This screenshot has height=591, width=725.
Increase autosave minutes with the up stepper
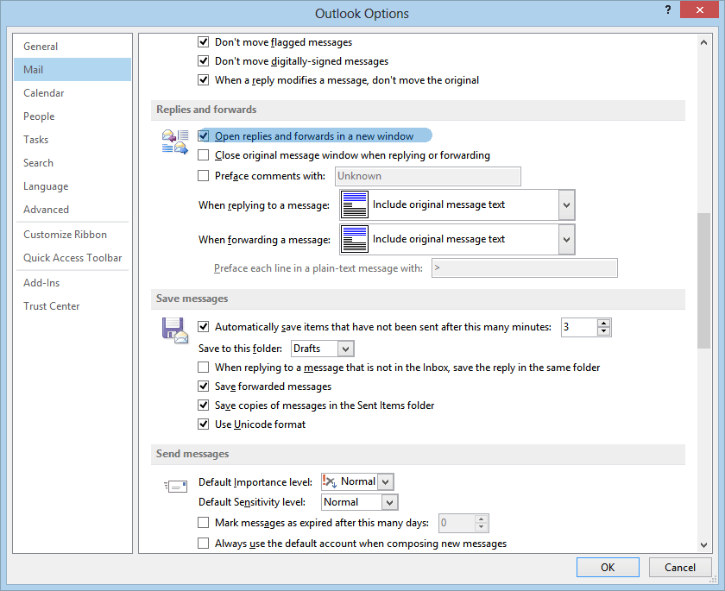tap(603, 324)
